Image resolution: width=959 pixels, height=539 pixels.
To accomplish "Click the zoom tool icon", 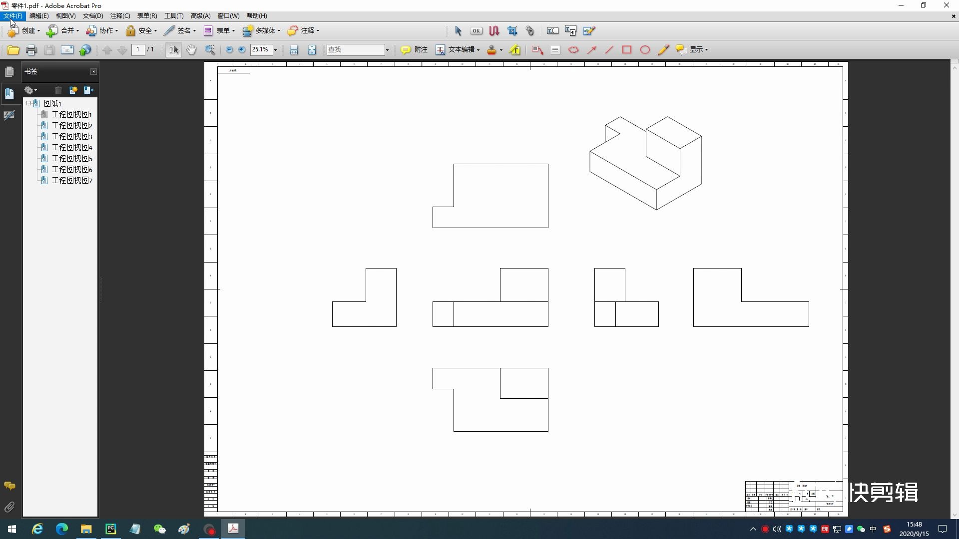I will pos(210,49).
